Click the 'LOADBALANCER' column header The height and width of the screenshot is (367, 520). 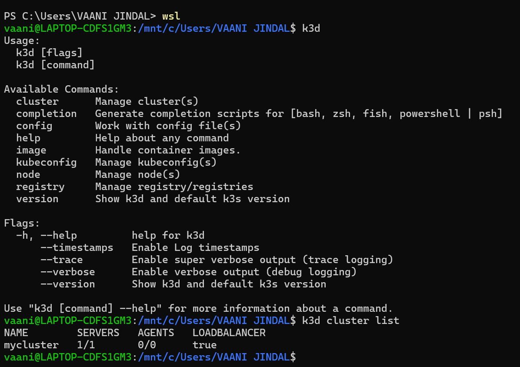pos(229,333)
